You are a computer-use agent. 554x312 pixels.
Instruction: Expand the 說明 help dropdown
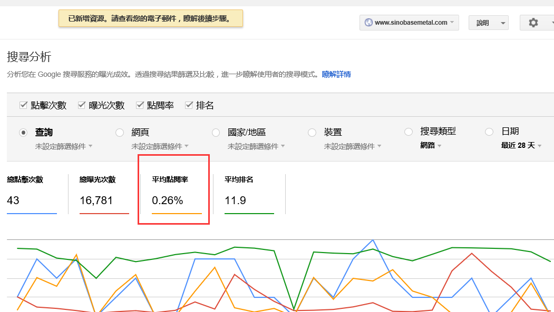click(488, 23)
